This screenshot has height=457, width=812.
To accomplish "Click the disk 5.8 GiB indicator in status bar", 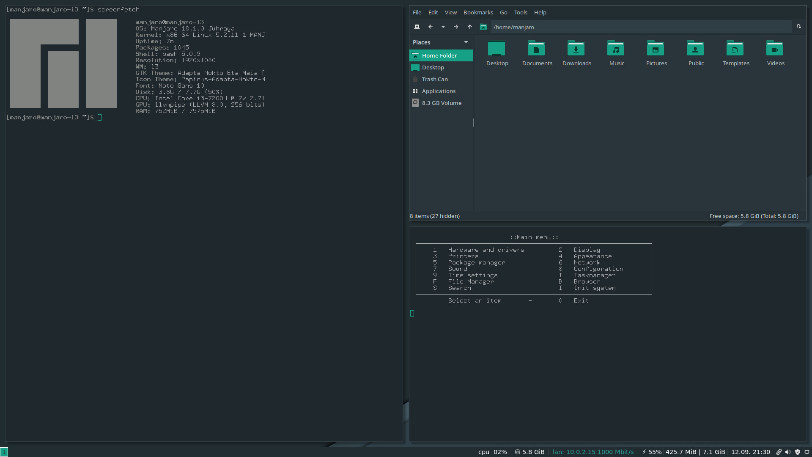I will tap(529, 452).
